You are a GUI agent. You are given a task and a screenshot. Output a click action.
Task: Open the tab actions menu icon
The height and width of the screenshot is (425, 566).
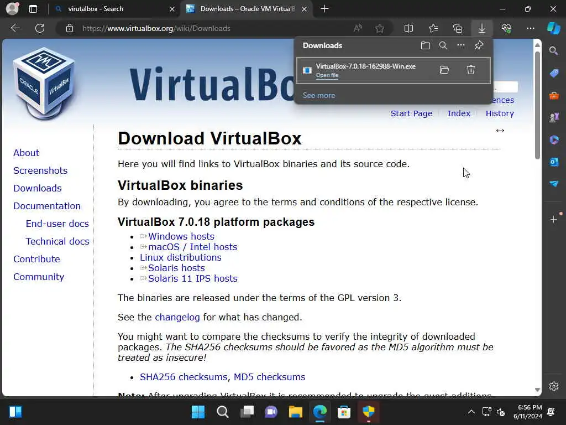coord(33,9)
